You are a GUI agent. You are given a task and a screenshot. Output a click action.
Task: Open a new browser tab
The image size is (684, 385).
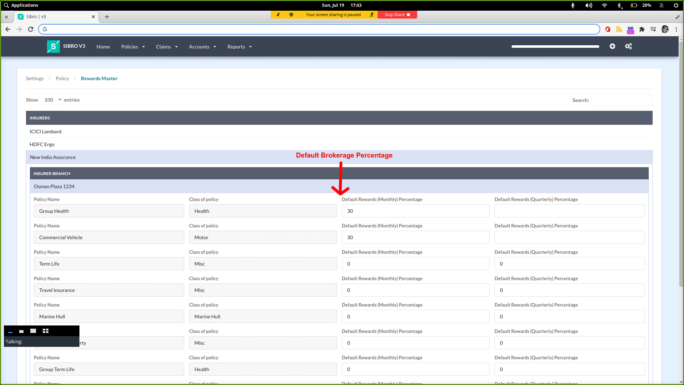tap(107, 17)
